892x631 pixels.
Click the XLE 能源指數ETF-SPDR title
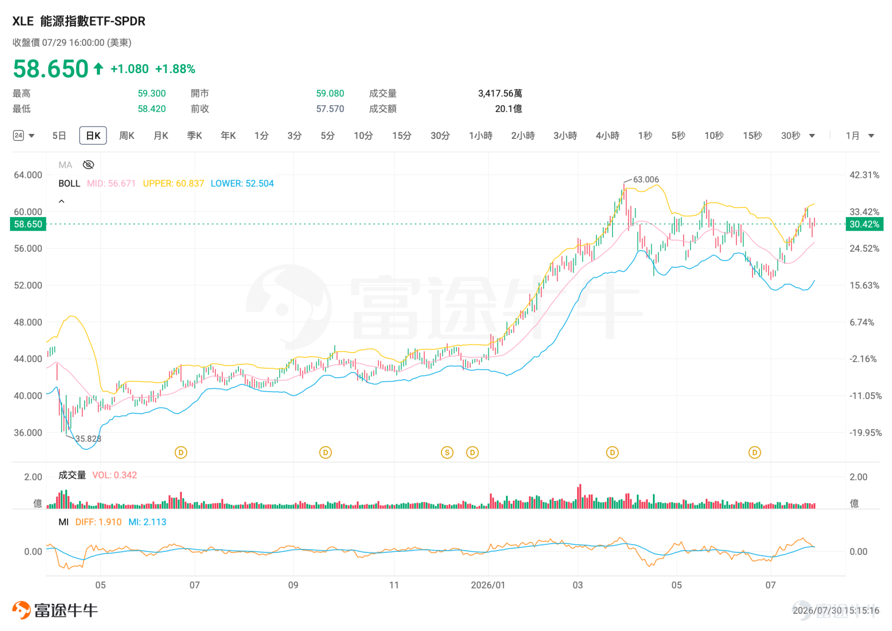click(79, 21)
